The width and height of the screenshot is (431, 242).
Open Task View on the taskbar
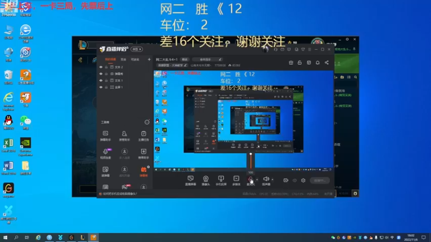point(27,237)
